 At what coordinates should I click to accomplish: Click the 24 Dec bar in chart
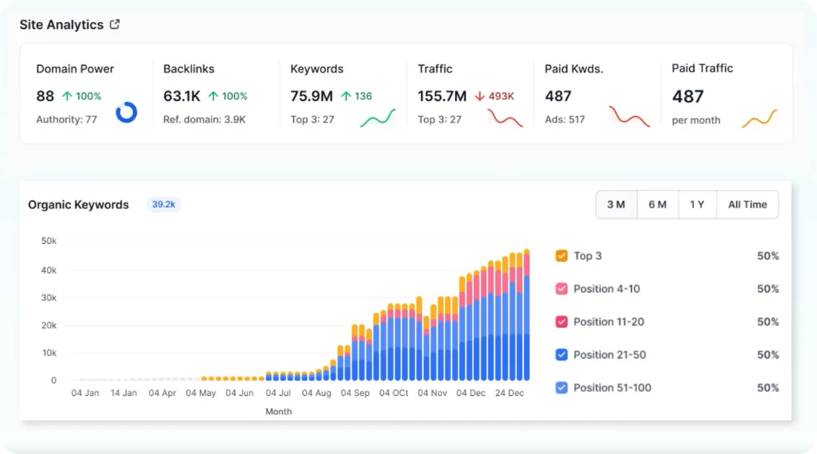pos(512,316)
